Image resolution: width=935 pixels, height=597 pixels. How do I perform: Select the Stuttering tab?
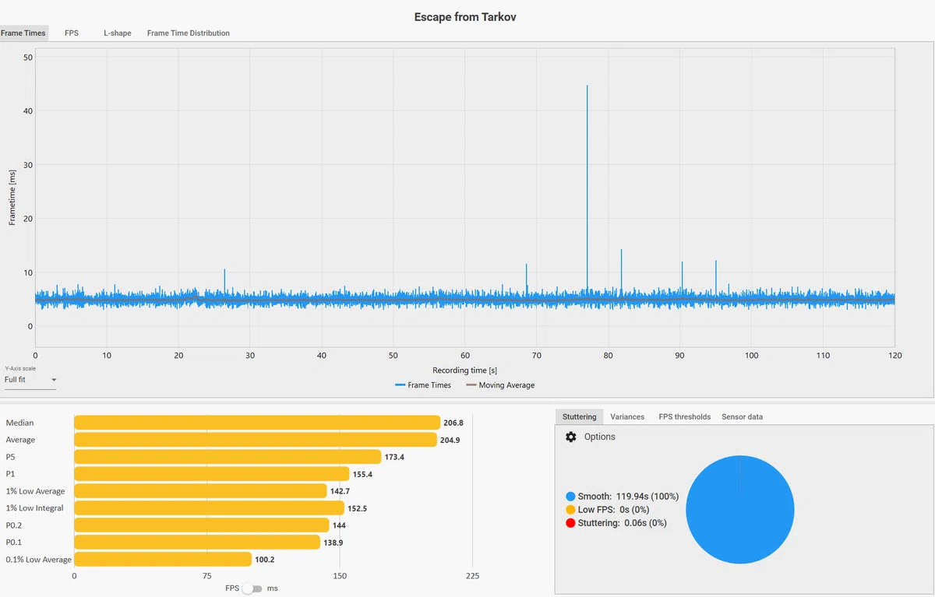[x=579, y=416]
